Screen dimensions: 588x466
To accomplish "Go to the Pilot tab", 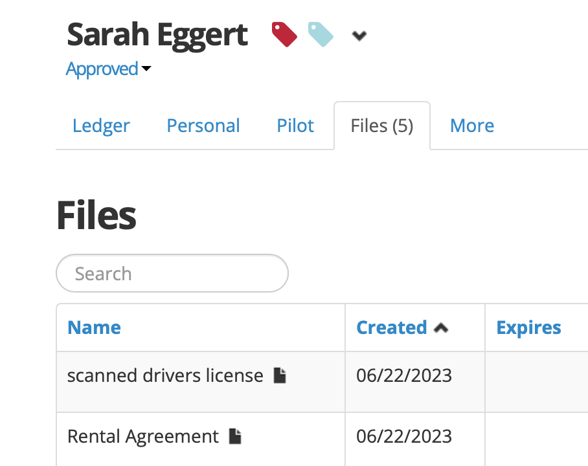I will coord(295,126).
